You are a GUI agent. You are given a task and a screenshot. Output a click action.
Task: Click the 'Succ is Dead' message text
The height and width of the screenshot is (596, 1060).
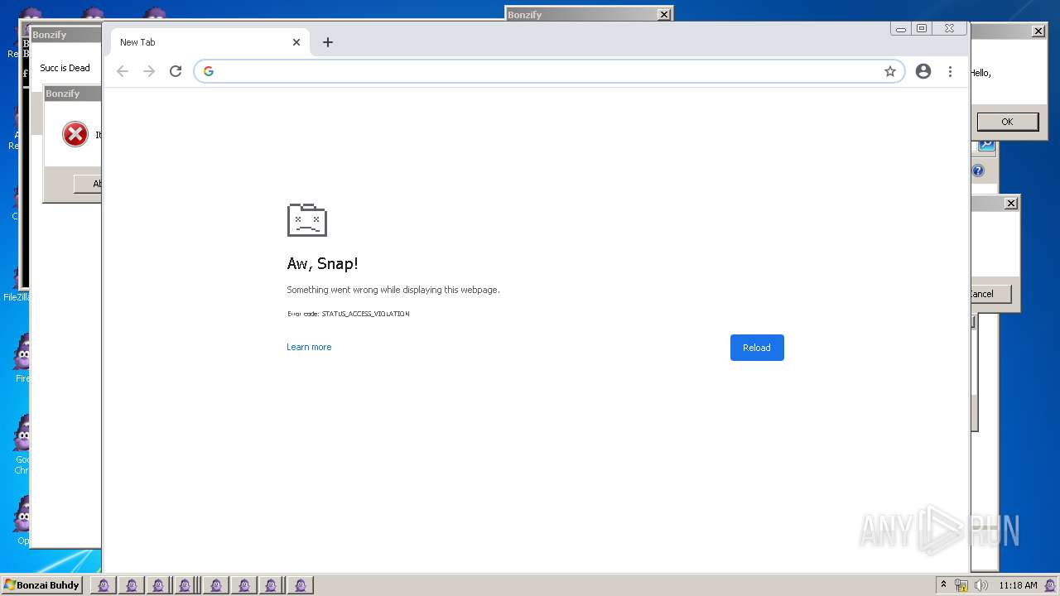pos(65,68)
